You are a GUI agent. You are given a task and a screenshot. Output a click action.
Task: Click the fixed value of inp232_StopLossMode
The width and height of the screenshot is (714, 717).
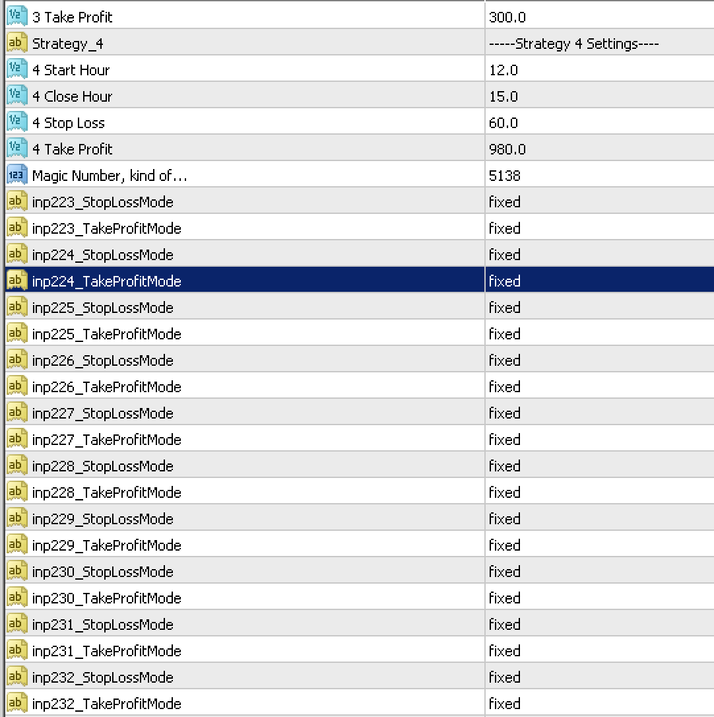pos(505,677)
